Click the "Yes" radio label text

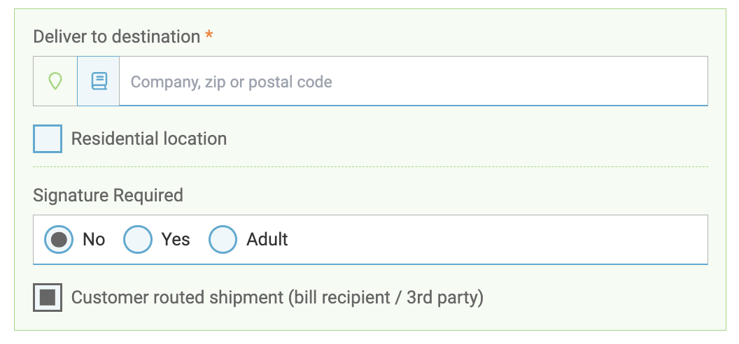pyautogui.click(x=176, y=240)
